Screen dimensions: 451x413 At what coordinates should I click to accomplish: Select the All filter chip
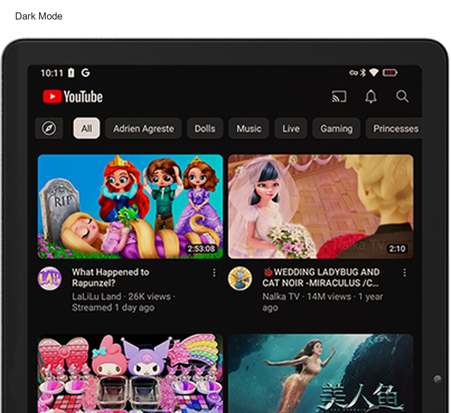86,128
